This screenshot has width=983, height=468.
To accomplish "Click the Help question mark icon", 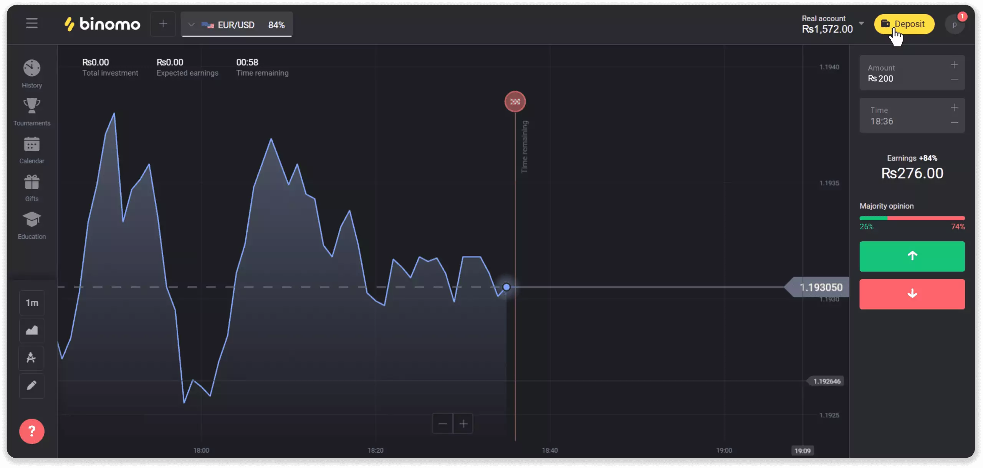I will pos(32,431).
